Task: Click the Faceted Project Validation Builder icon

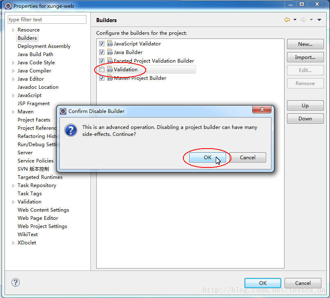Action: tap(110, 61)
